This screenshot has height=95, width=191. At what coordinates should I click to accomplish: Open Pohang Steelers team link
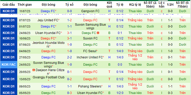tap(90, 86)
